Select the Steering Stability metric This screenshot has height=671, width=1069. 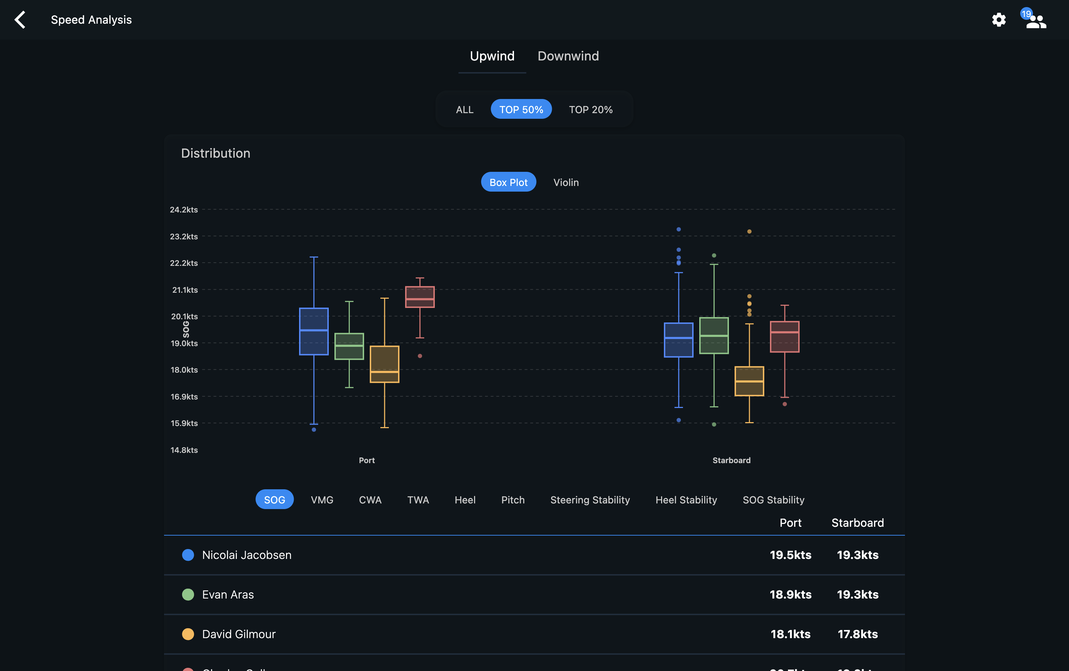coord(590,500)
